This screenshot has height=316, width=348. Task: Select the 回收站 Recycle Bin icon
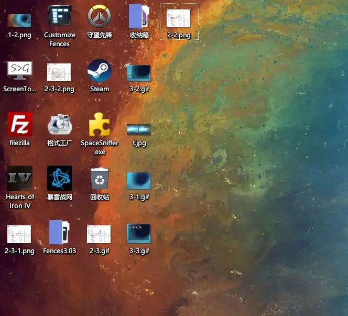[99, 179]
